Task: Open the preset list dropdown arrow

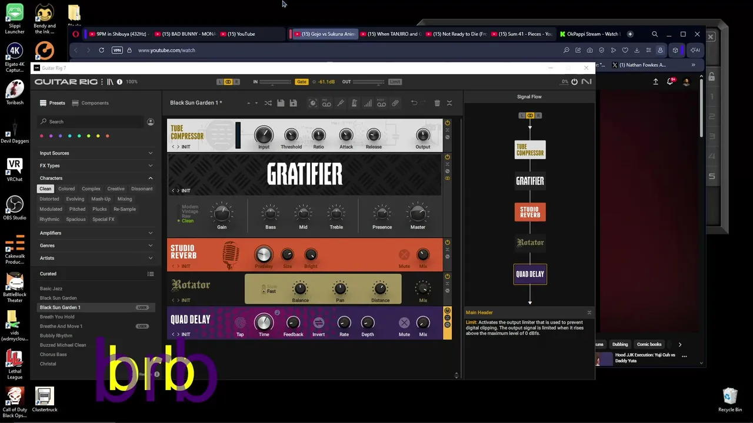Action: coord(256,103)
